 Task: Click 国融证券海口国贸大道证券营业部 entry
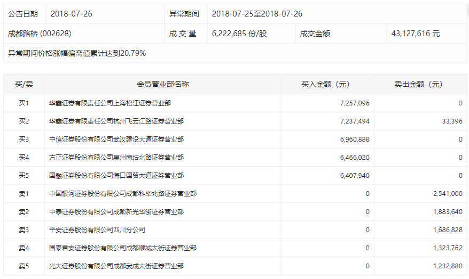coord(116,176)
